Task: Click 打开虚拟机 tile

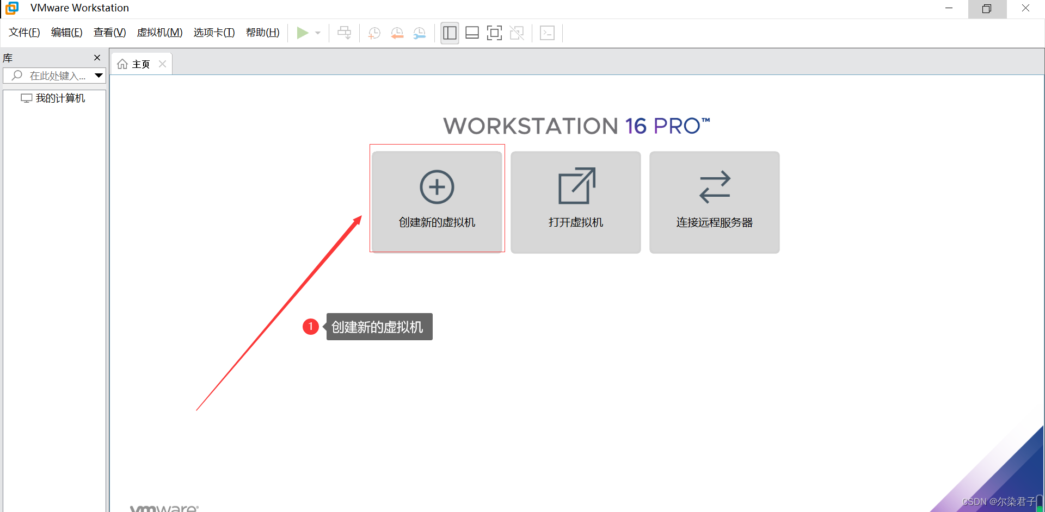Action: click(576, 202)
